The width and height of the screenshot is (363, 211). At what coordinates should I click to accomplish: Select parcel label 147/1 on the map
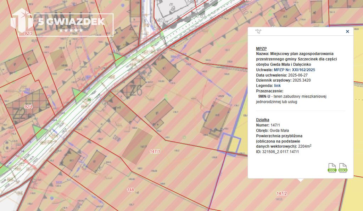pos(155,151)
